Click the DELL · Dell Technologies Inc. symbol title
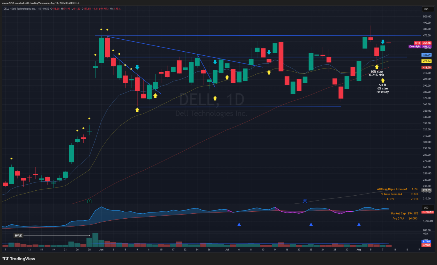 tap(20, 9)
